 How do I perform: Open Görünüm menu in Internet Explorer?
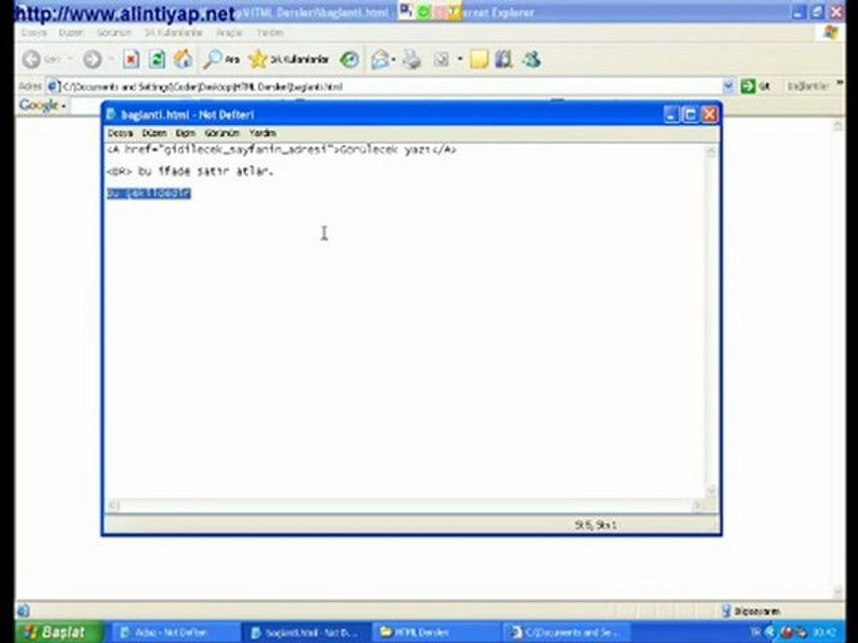coord(114,33)
